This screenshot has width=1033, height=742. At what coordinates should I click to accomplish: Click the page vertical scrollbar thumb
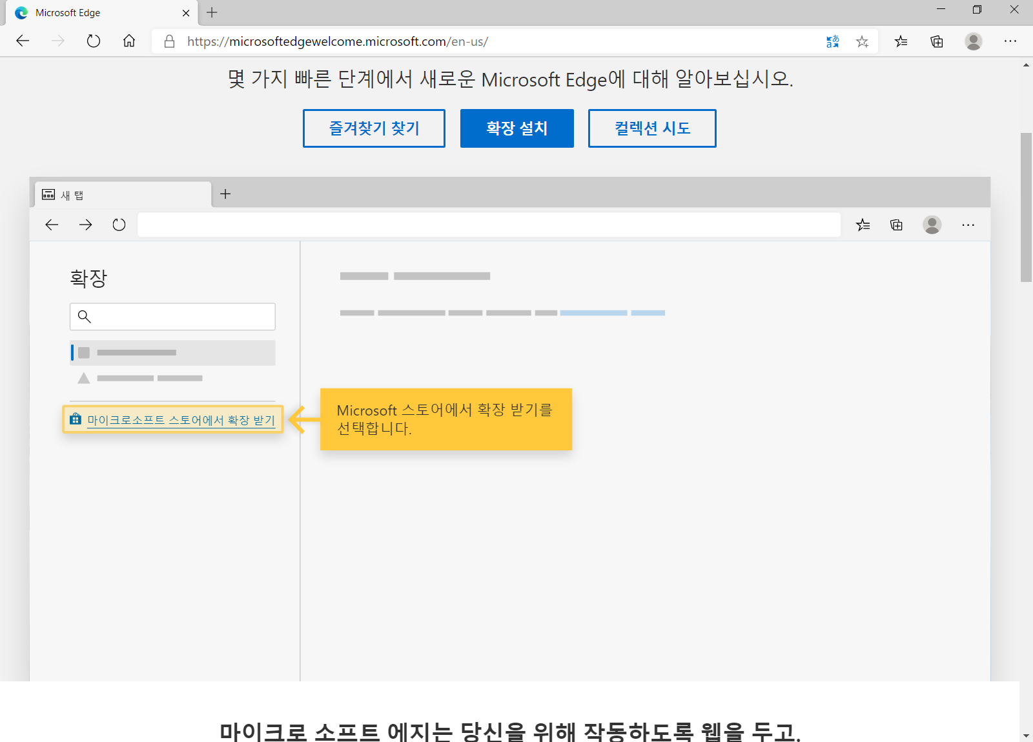1026,207
